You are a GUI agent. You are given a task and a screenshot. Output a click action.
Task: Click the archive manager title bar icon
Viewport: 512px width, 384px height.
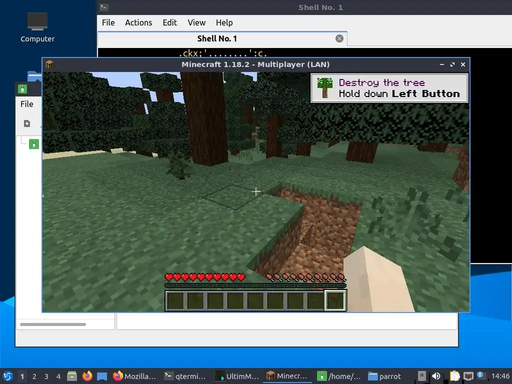22,89
